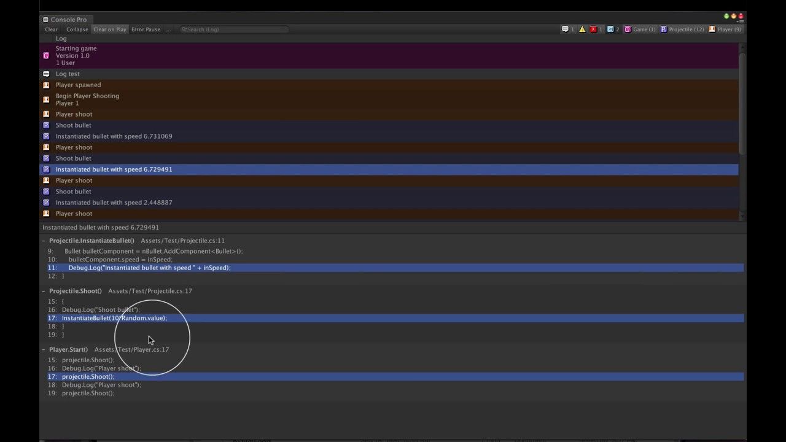The image size is (786, 442).
Task: Select log with speed 2.448887
Action: [389, 203]
